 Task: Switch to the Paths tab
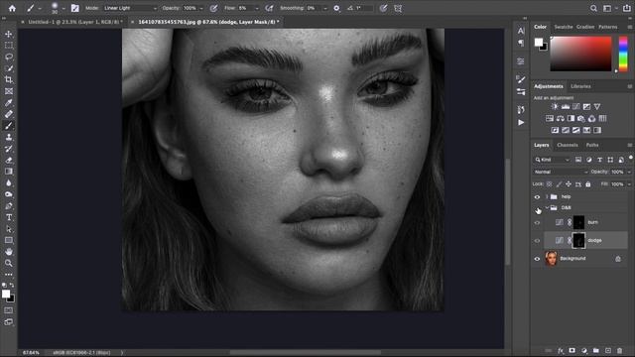point(592,145)
